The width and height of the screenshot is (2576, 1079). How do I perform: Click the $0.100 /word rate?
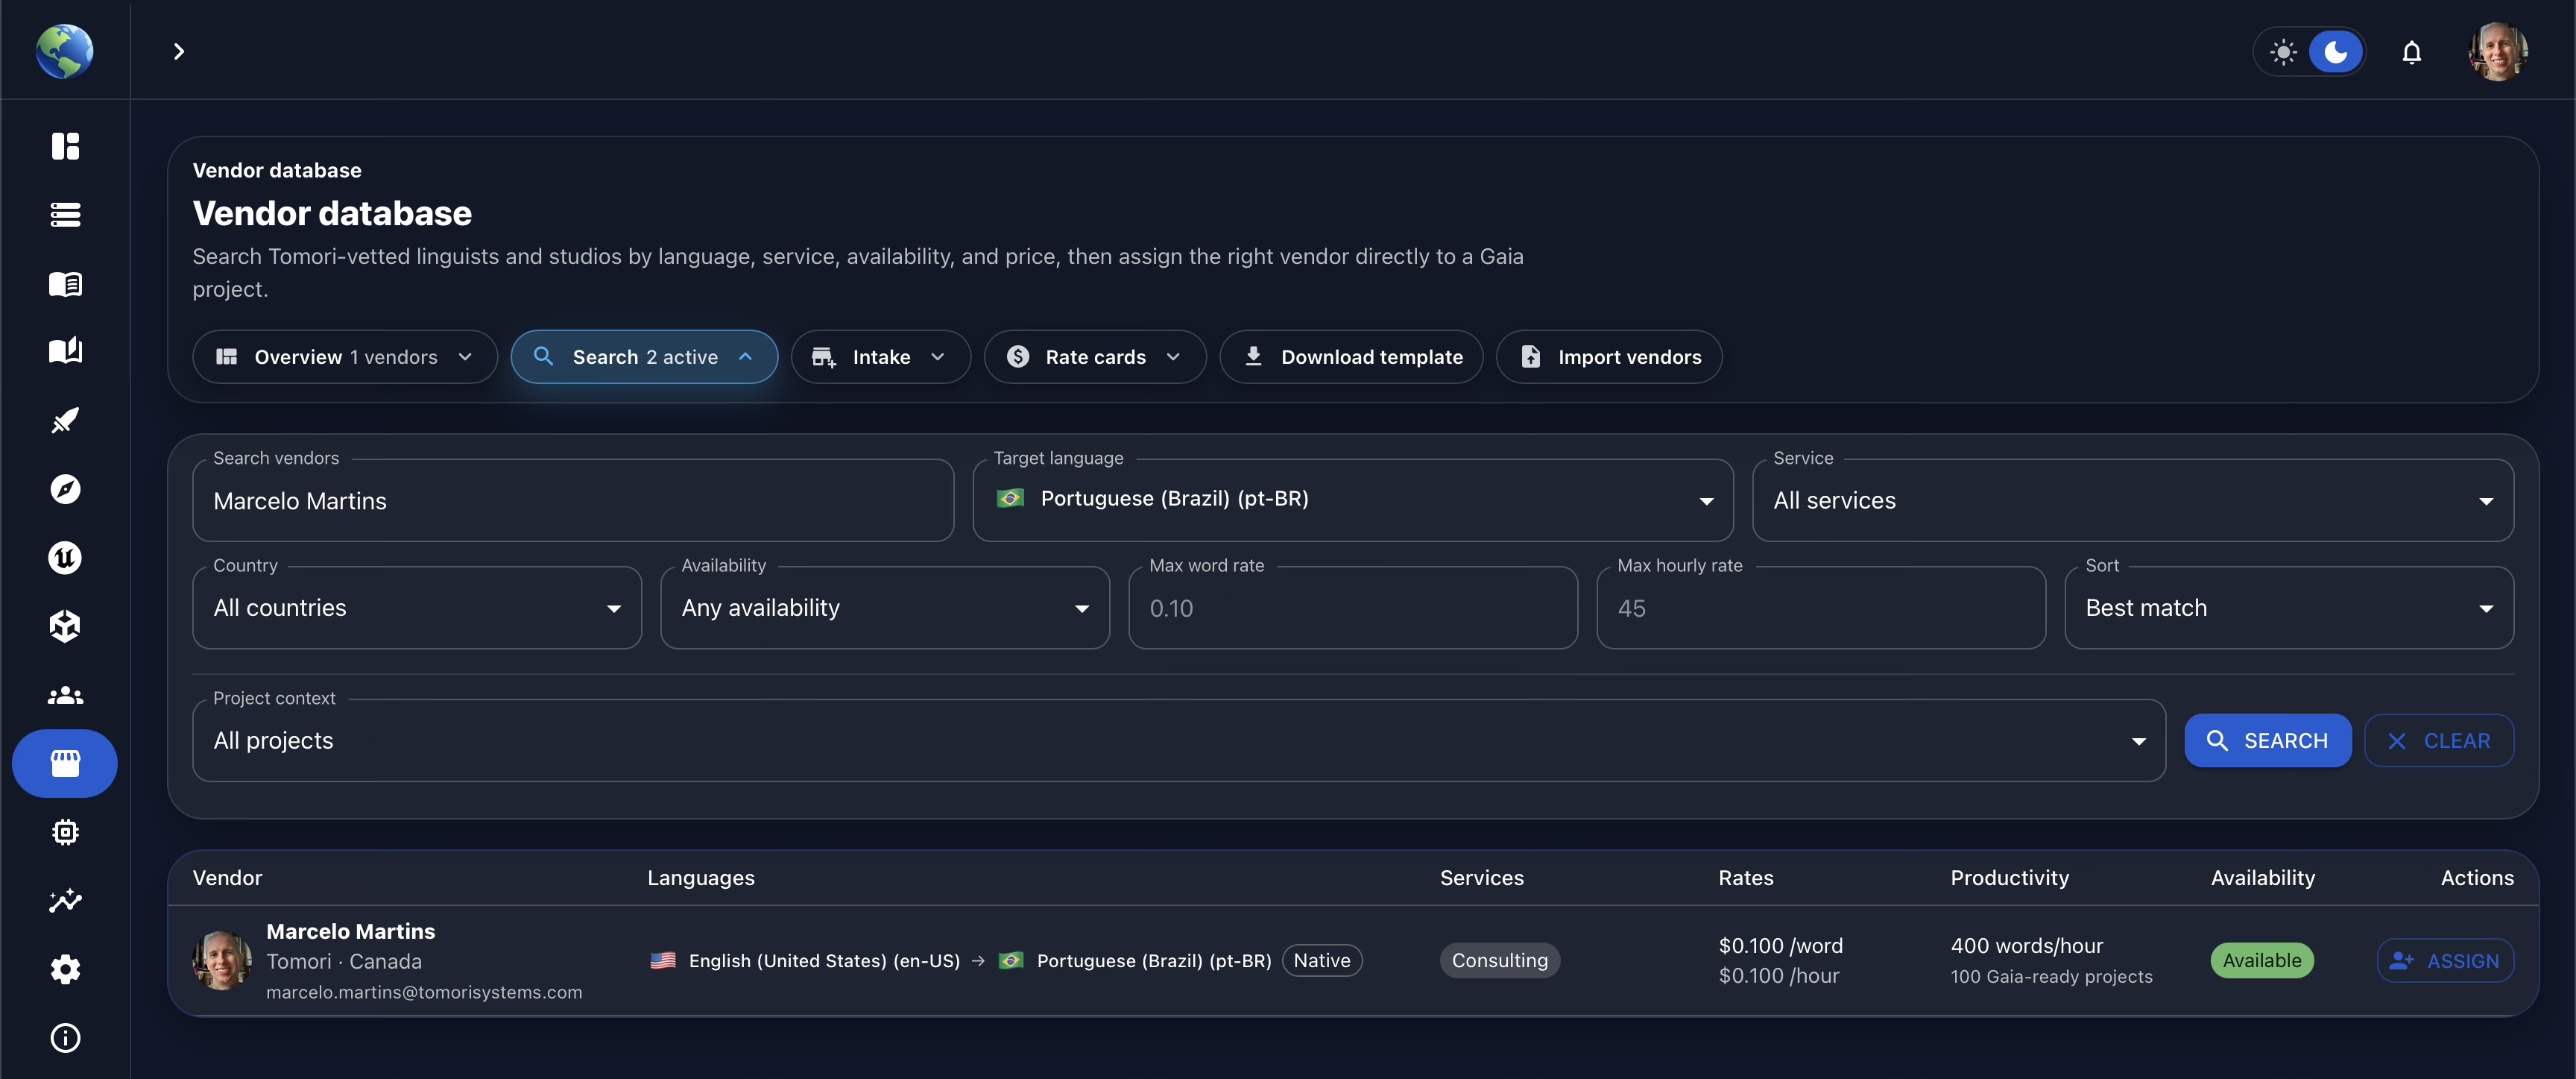point(1780,946)
